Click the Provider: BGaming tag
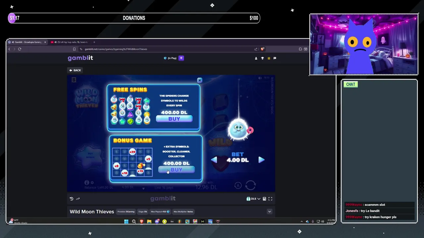This screenshot has width=424, height=238. click(x=126, y=212)
